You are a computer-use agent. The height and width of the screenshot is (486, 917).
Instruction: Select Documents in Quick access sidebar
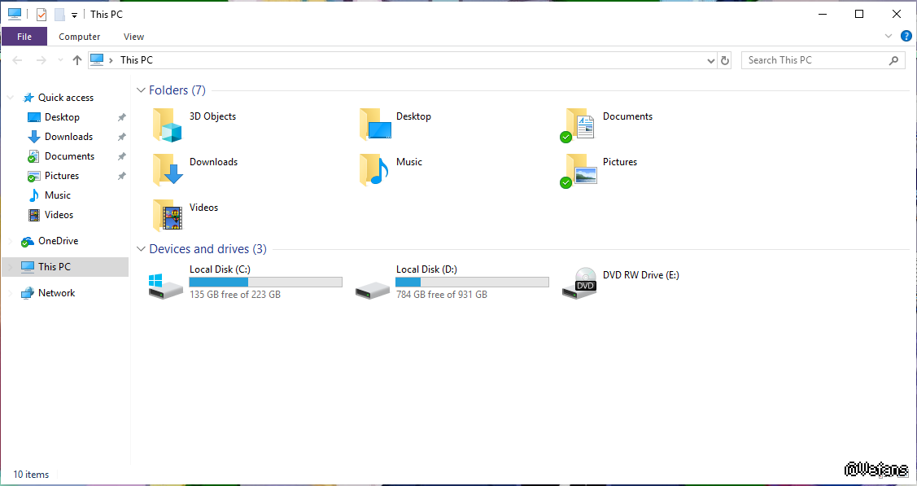click(69, 156)
